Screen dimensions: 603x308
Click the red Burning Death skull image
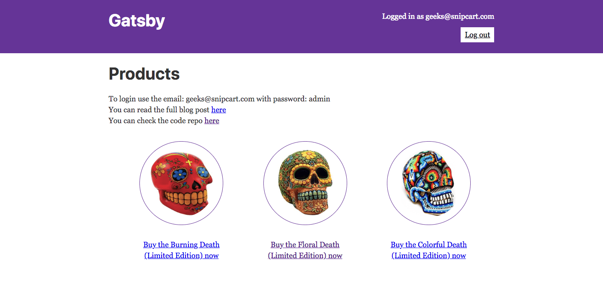pyautogui.click(x=181, y=183)
